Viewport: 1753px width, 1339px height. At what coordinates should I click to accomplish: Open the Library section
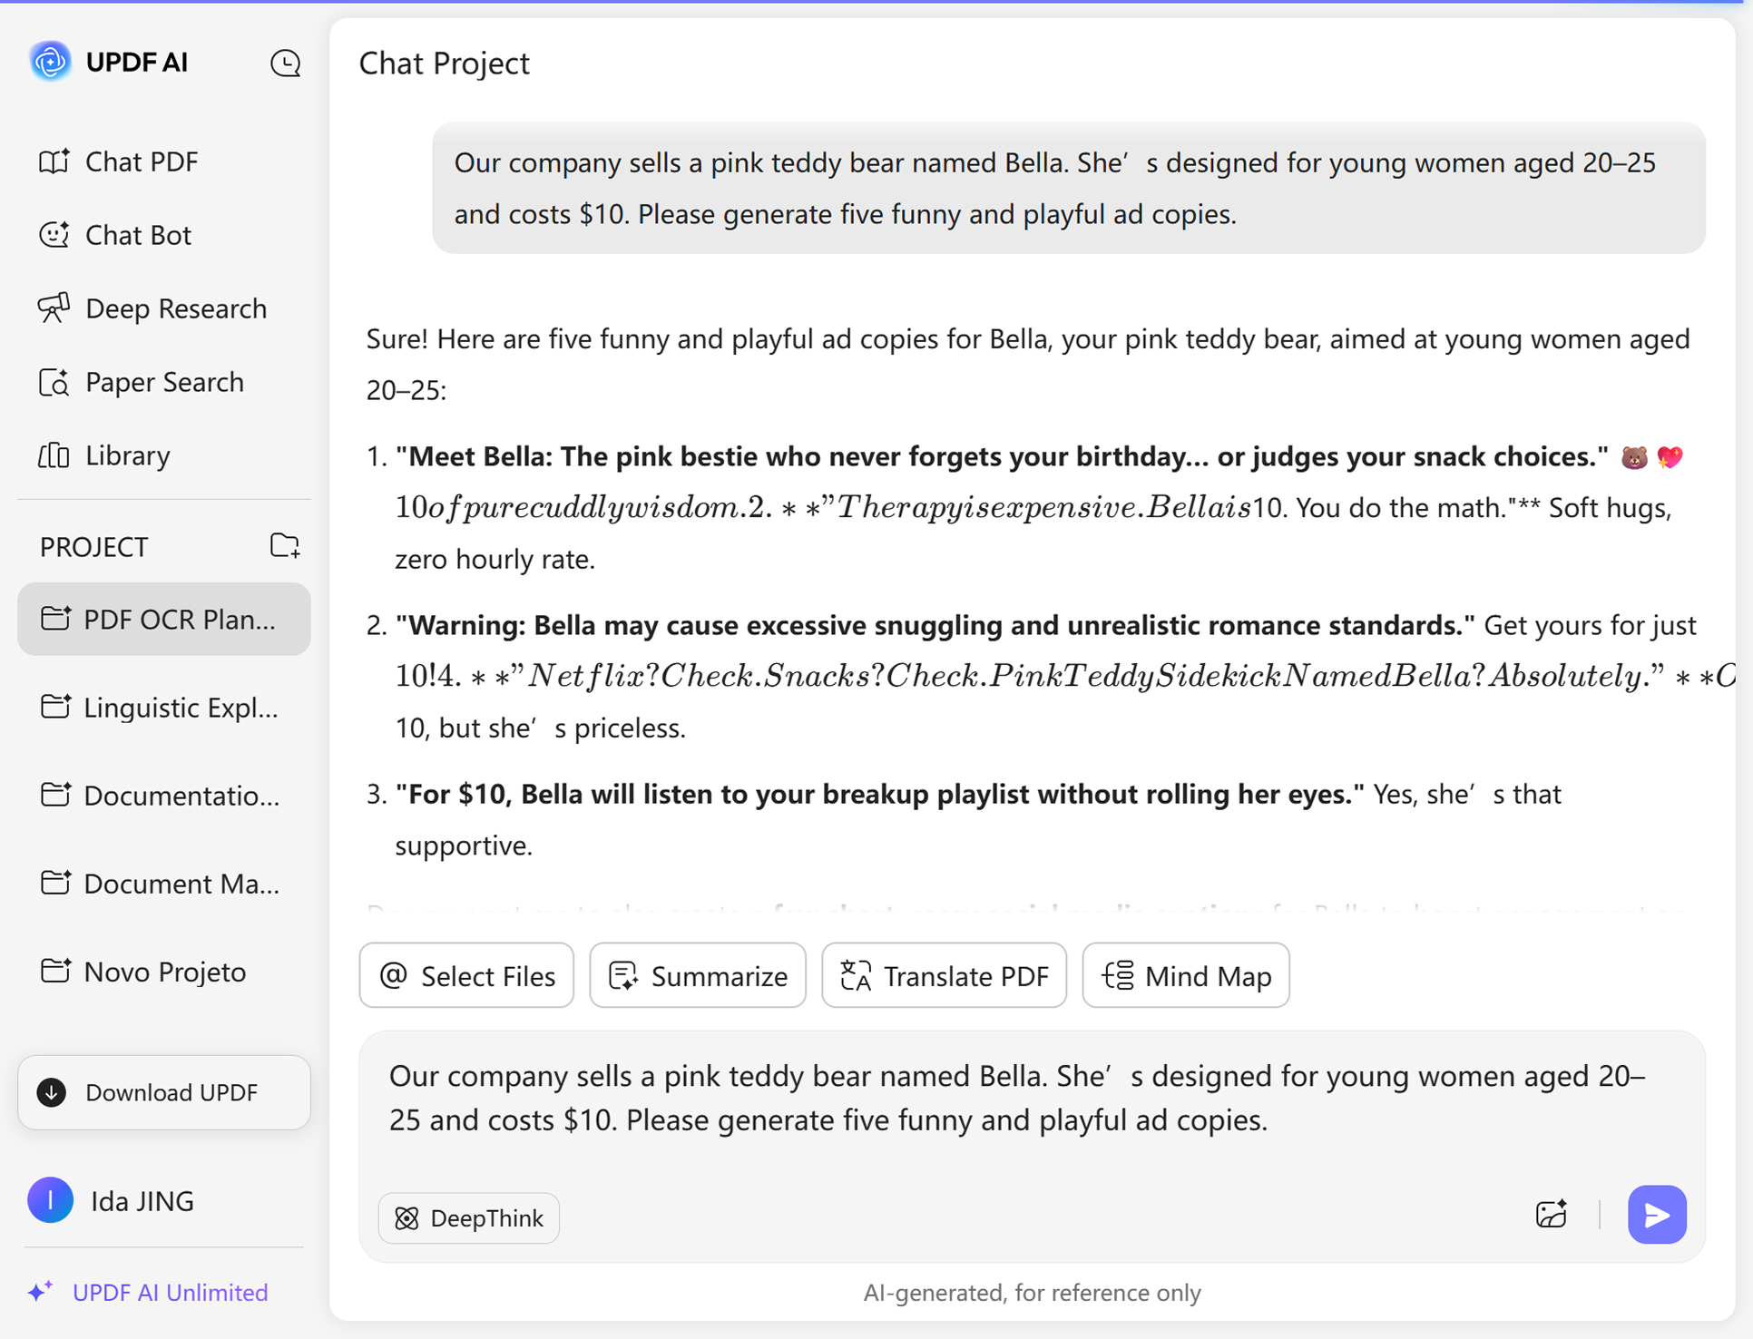pyautogui.click(x=127, y=455)
